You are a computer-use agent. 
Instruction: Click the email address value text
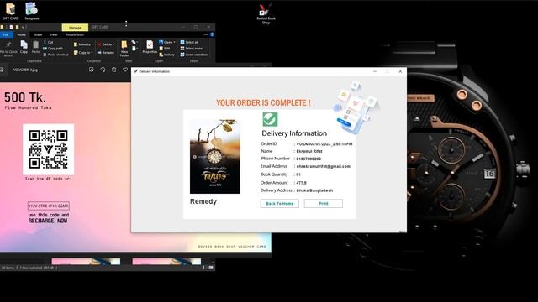tap(323, 166)
